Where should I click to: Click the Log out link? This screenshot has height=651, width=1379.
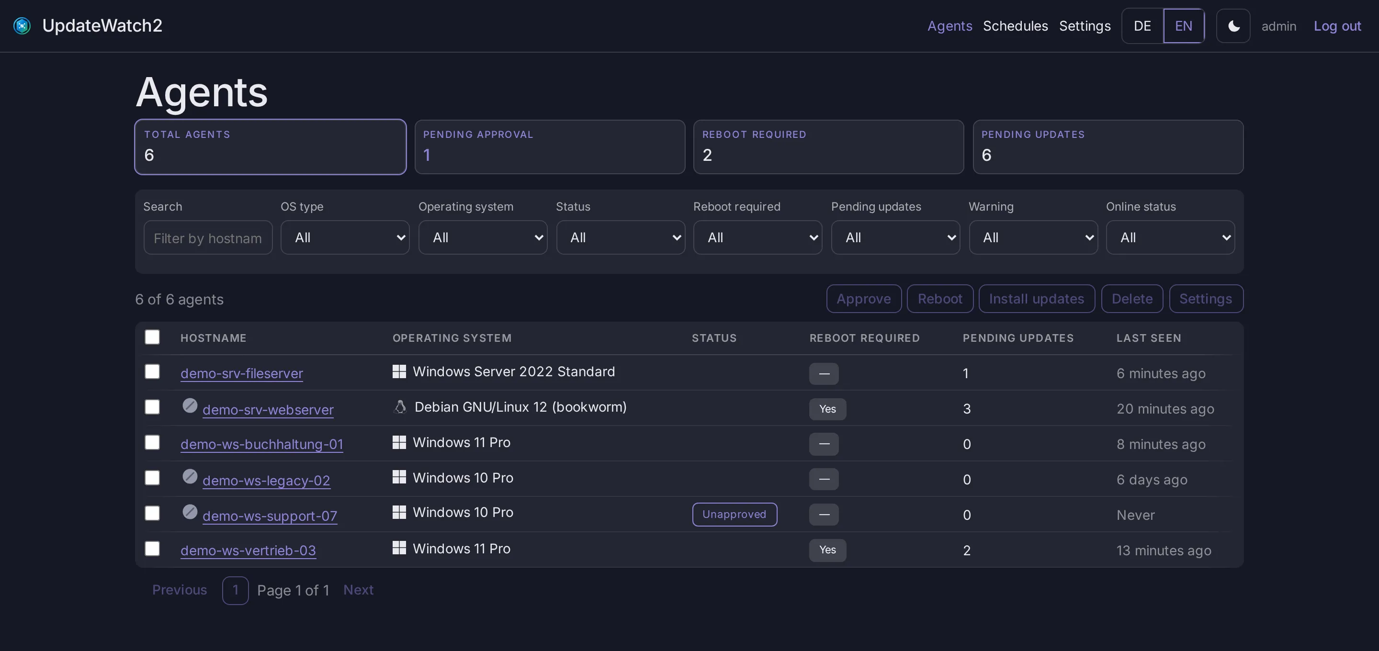(1337, 26)
